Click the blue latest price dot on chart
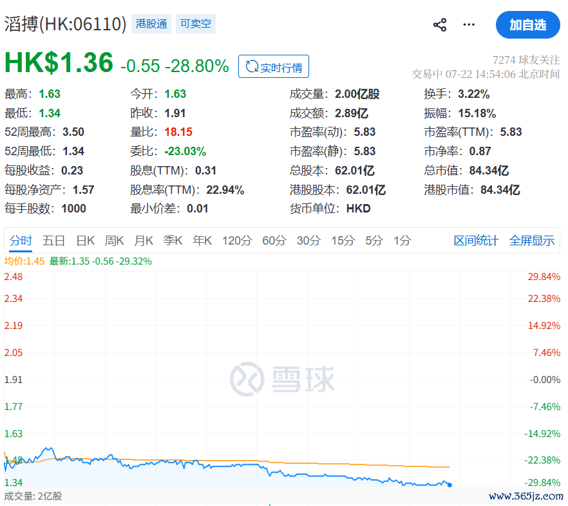 [450, 485]
